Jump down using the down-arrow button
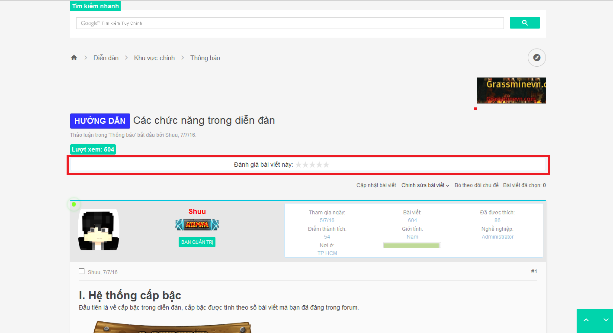The image size is (613, 333). (x=606, y=320)
